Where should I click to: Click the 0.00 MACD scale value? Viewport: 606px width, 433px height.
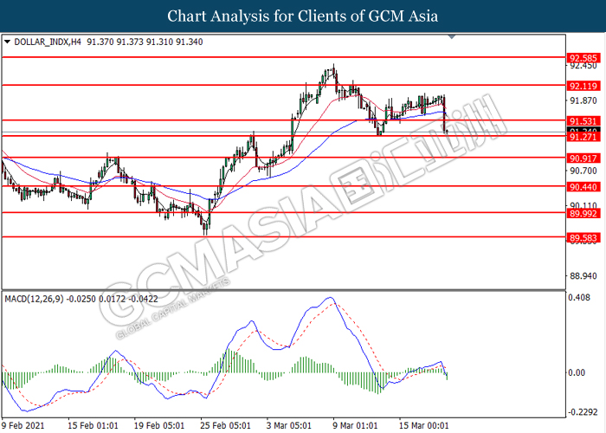[x=577, y=372]
